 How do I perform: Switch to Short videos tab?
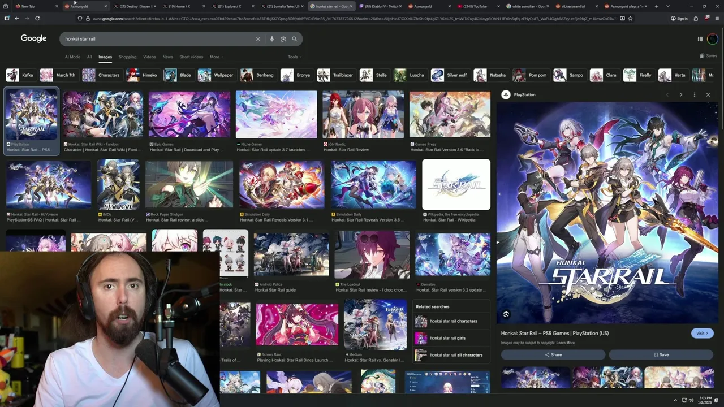[x=191, y=57]
